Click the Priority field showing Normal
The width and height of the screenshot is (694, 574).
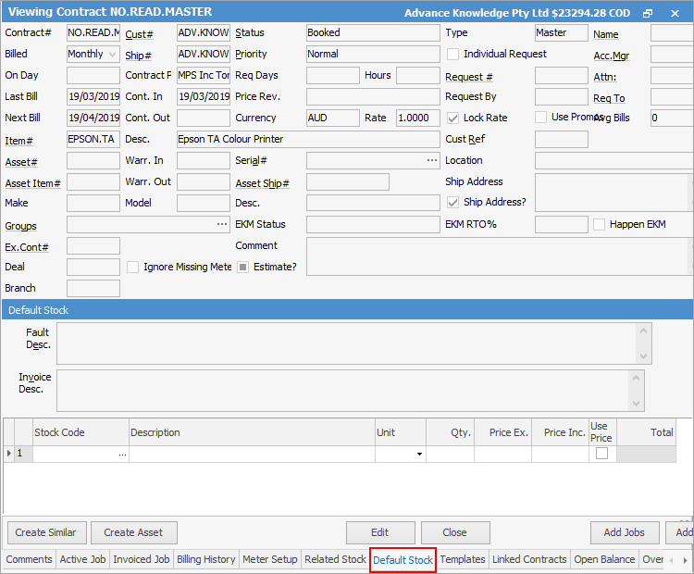373,54
